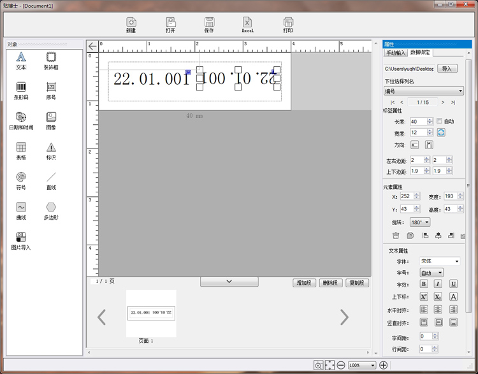
Task: Click the trash delete icon in element properties
Action: click(395, 236)
